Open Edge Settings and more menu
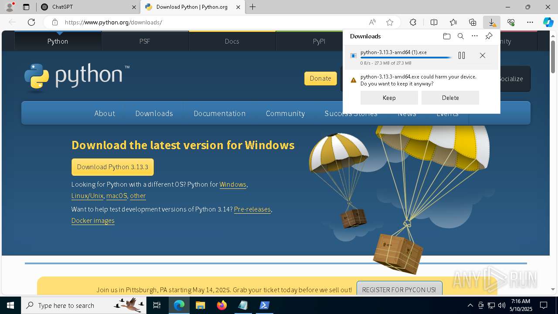This screenshot has width=558, height=314. pos(530,22)
